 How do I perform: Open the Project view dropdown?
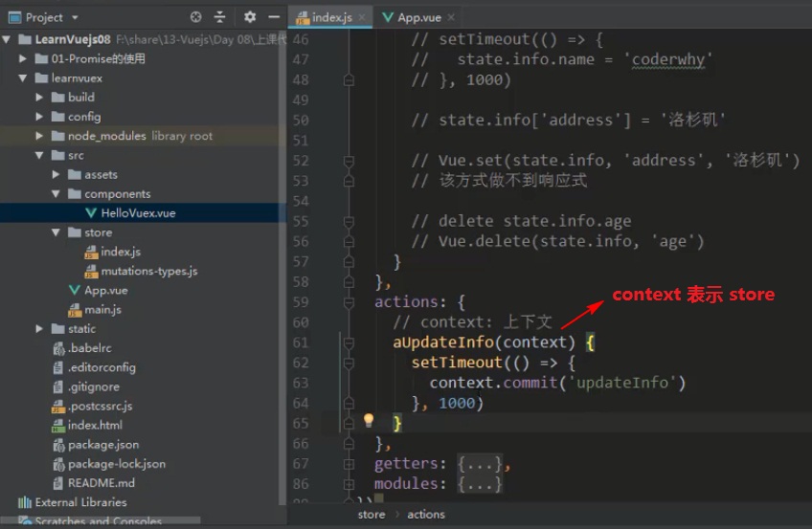[75, 17]
